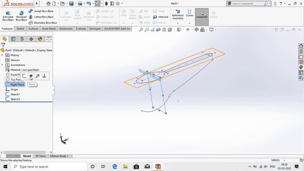The width and height of the screenshot is (304, 171).
Task: Click Sketch icon in context toolbar
Action: pos(24,76)
